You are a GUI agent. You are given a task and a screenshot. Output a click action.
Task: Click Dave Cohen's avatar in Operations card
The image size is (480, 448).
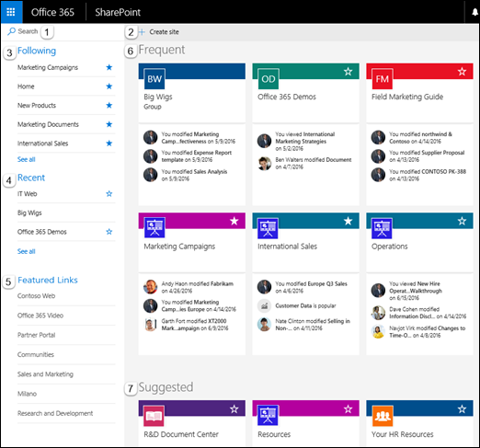click(x=378, y=313)
